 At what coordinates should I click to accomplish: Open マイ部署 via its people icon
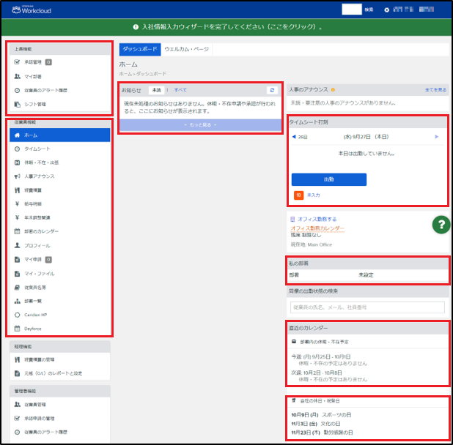pyautogui.click(x=18, y=76)
